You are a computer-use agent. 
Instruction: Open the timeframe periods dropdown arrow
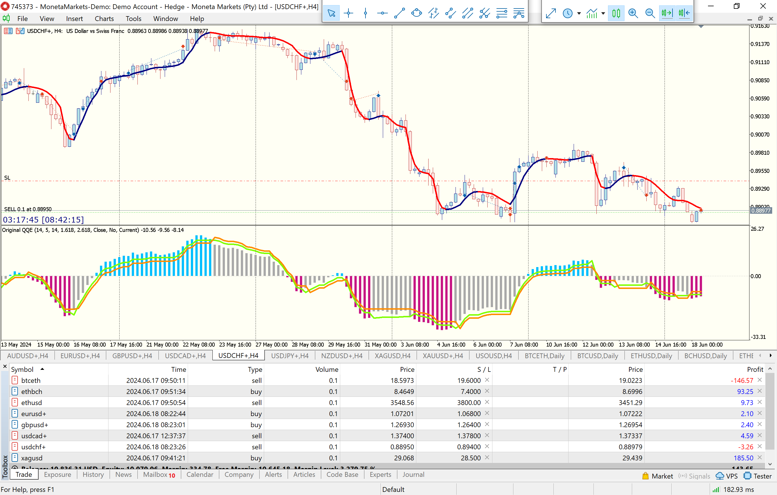(579, 14)
